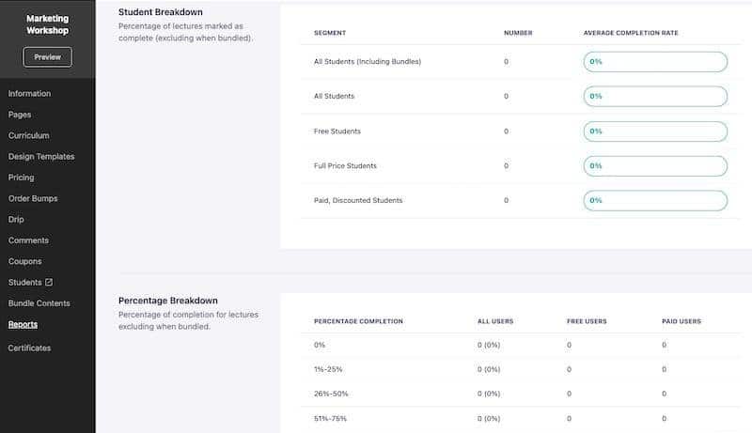The width and height of the screenshot is (752, 433).
Task: Click the Free Users column header
Action: 587,321
